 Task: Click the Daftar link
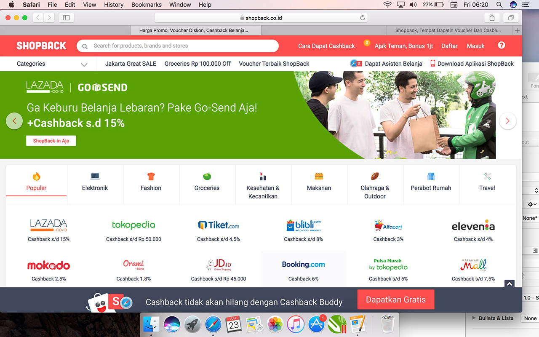(x=449, y=46)
